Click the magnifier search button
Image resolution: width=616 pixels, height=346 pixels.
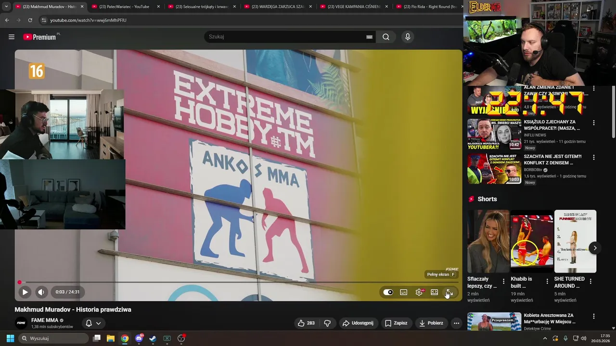pos(386,37)
